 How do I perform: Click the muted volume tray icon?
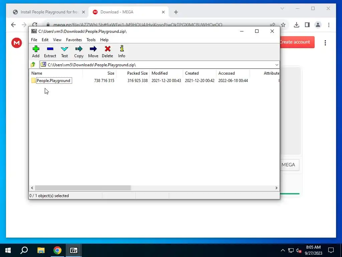click(299, 250)
